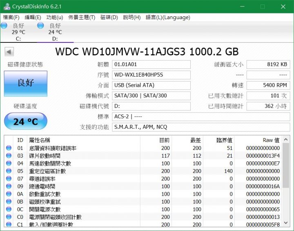Click the power on hours field 362 小時

click(268, 106)
